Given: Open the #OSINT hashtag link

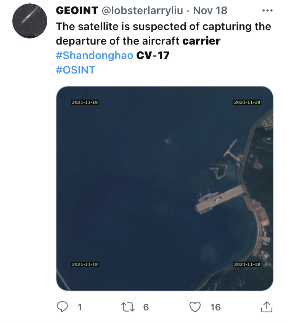Looking at the screenshot, I should coord(76,70).
